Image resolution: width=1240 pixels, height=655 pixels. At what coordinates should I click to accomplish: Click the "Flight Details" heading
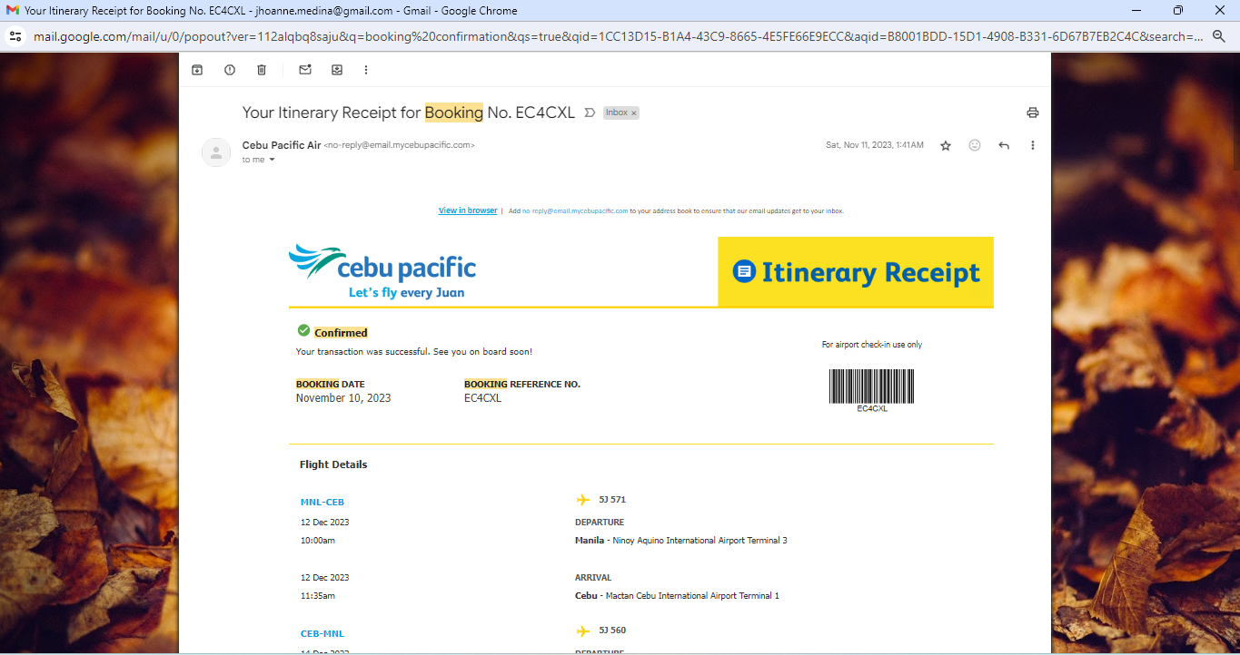pos(333,464)
